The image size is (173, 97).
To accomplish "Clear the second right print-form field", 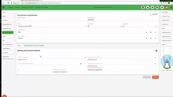I will [155, 64].
